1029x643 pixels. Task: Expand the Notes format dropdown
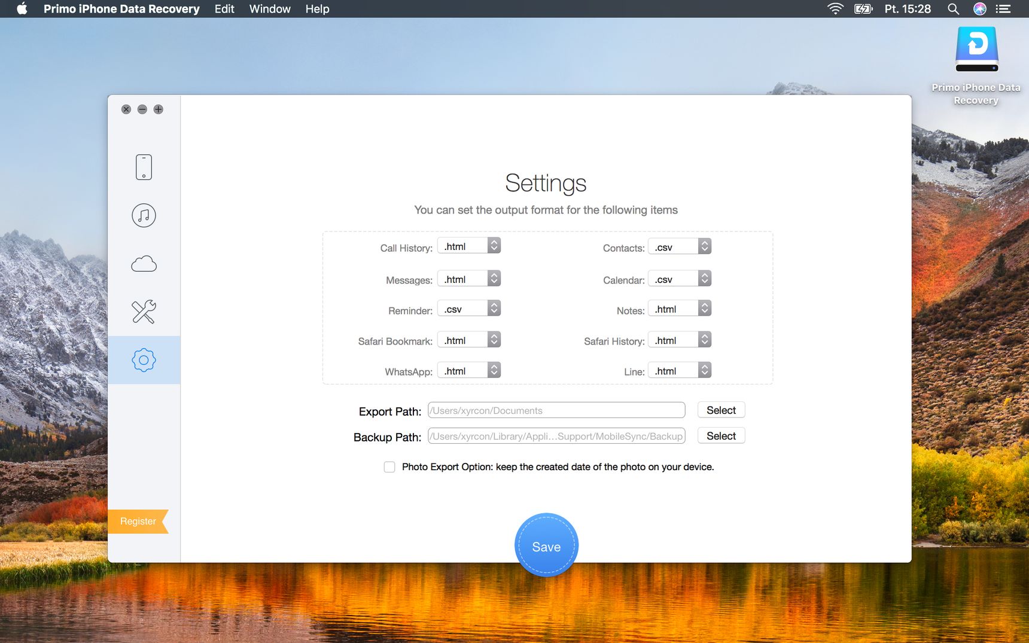tap(680, 309)
